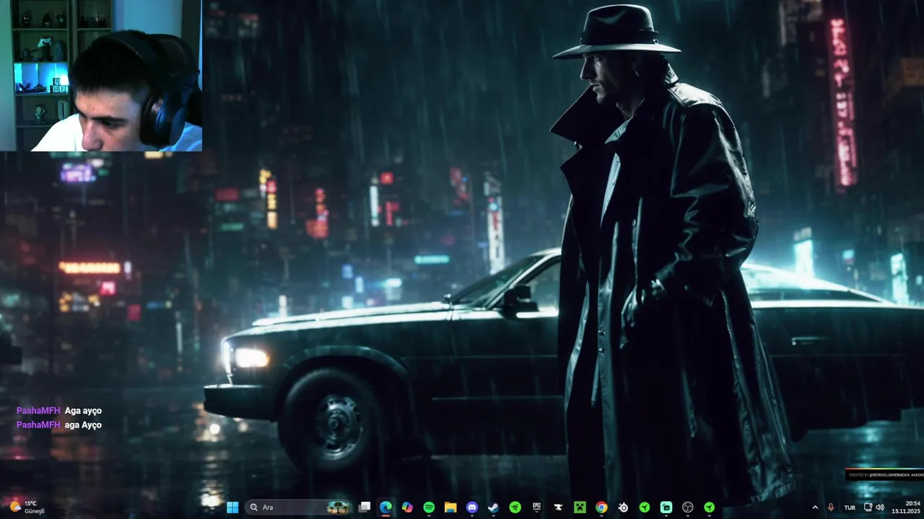This screenshot has width=924, height=519.
Task: Switch to Discord on the taskbar
Action: (x=472, y=507)
